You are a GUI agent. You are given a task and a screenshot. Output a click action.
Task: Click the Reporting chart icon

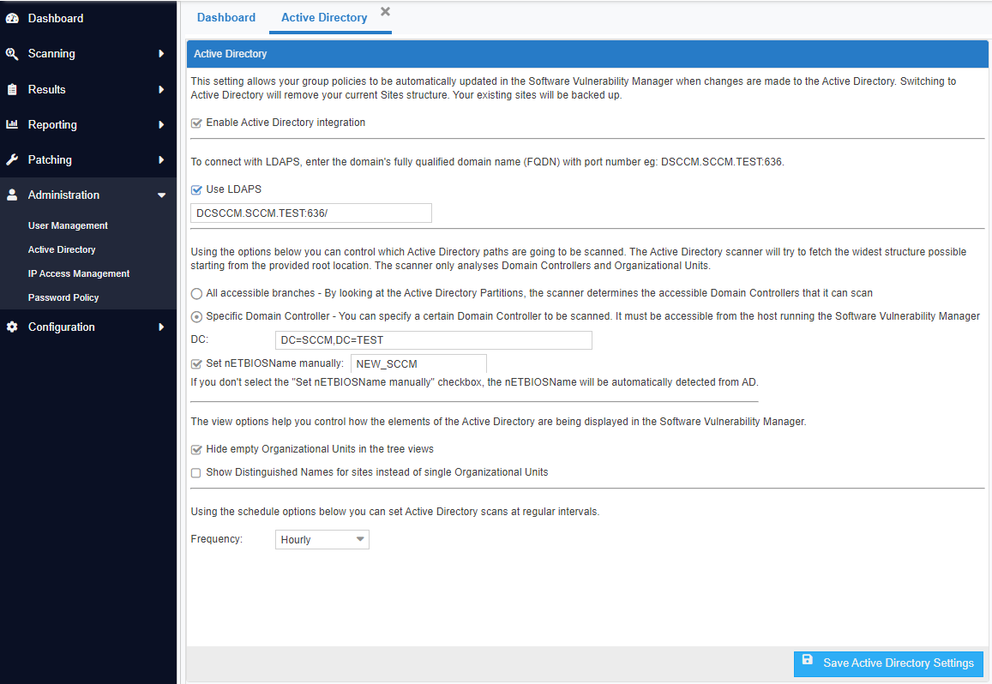(x=12, y=124)
